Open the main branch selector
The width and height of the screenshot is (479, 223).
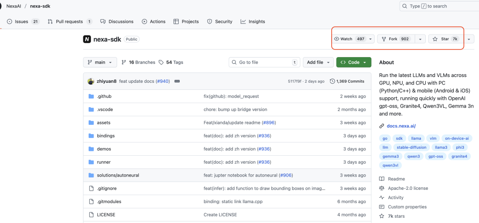100,62
